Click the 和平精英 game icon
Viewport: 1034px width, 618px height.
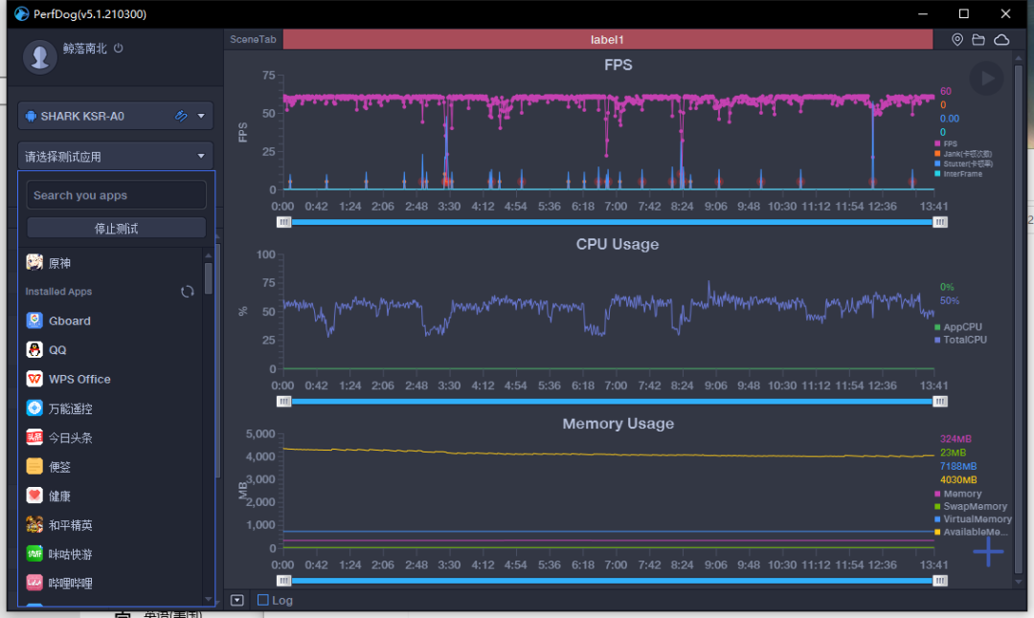[34, 524]
